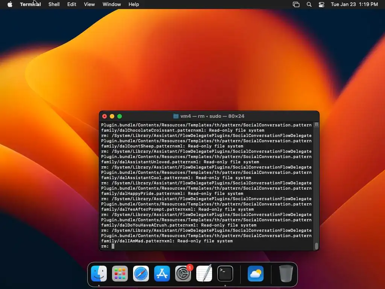
Task: Open the Weather app in Dock
Action: pyautogui.click(x=256, y=274)
